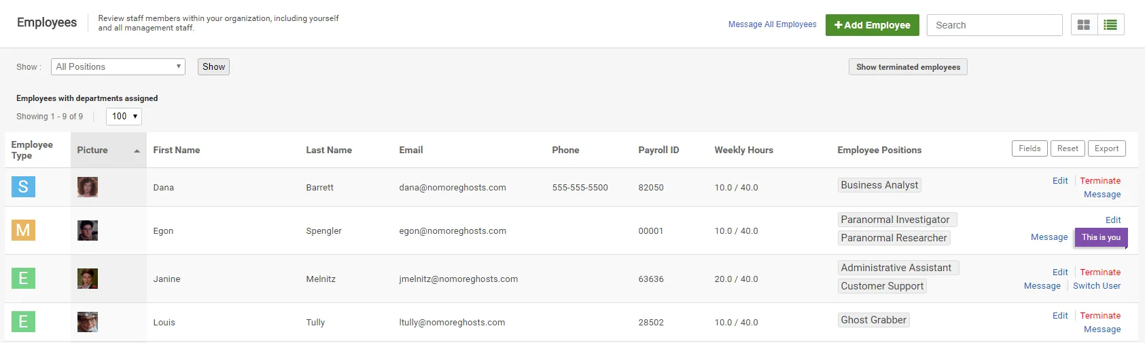Sort by Employee Type column

(32, 150)
